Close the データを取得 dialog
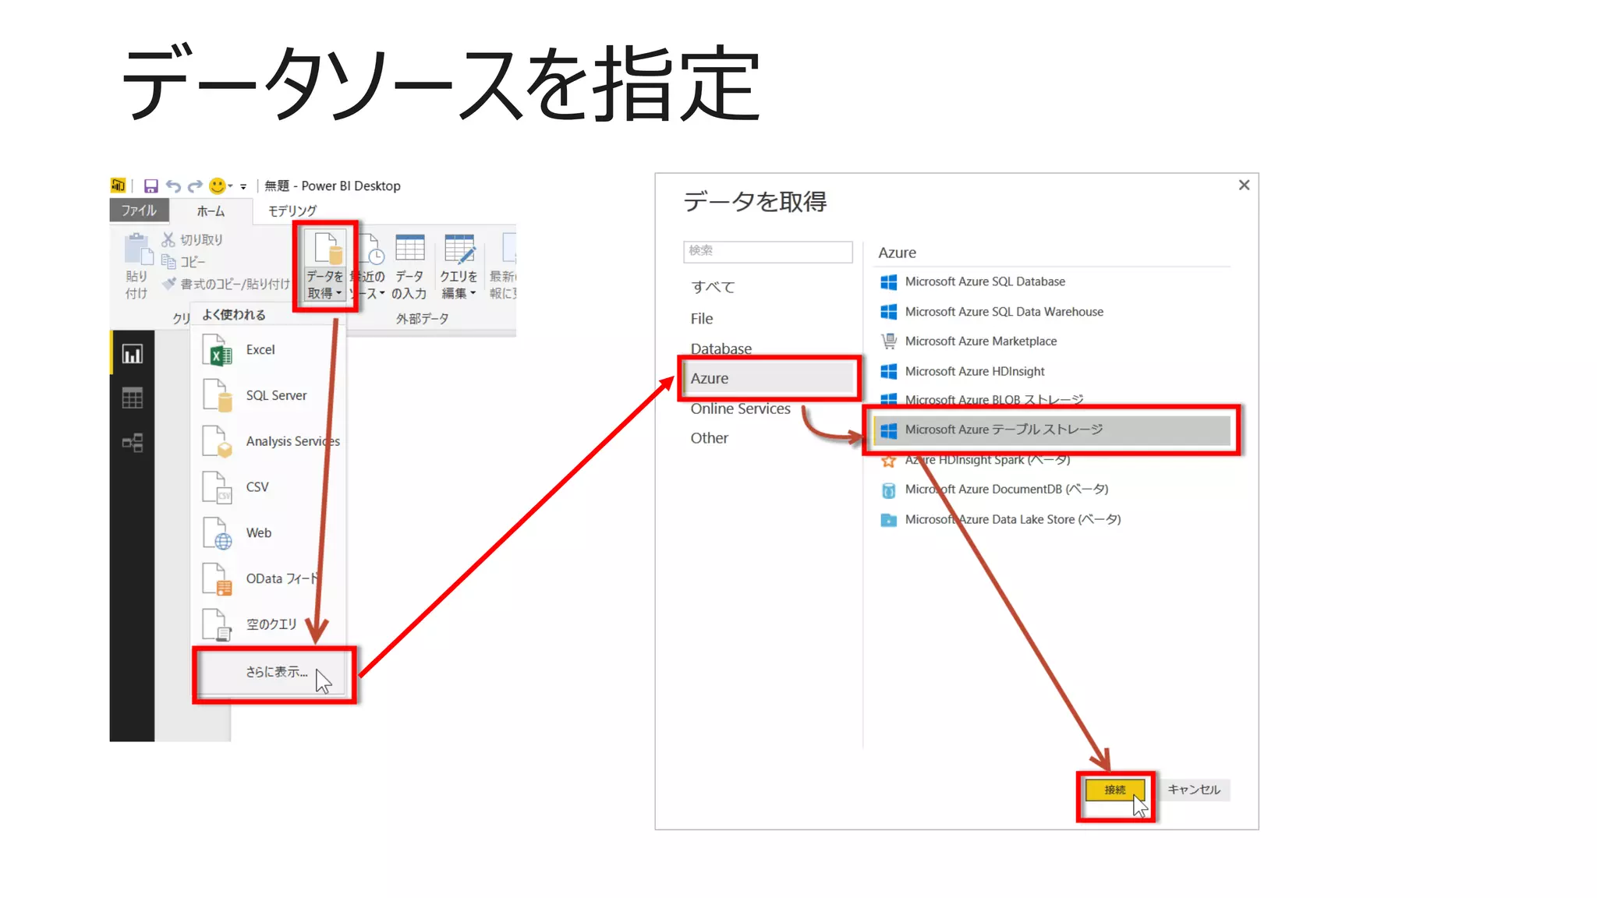This screenshot has width=1597, height=898. (x=1244, y=185)
